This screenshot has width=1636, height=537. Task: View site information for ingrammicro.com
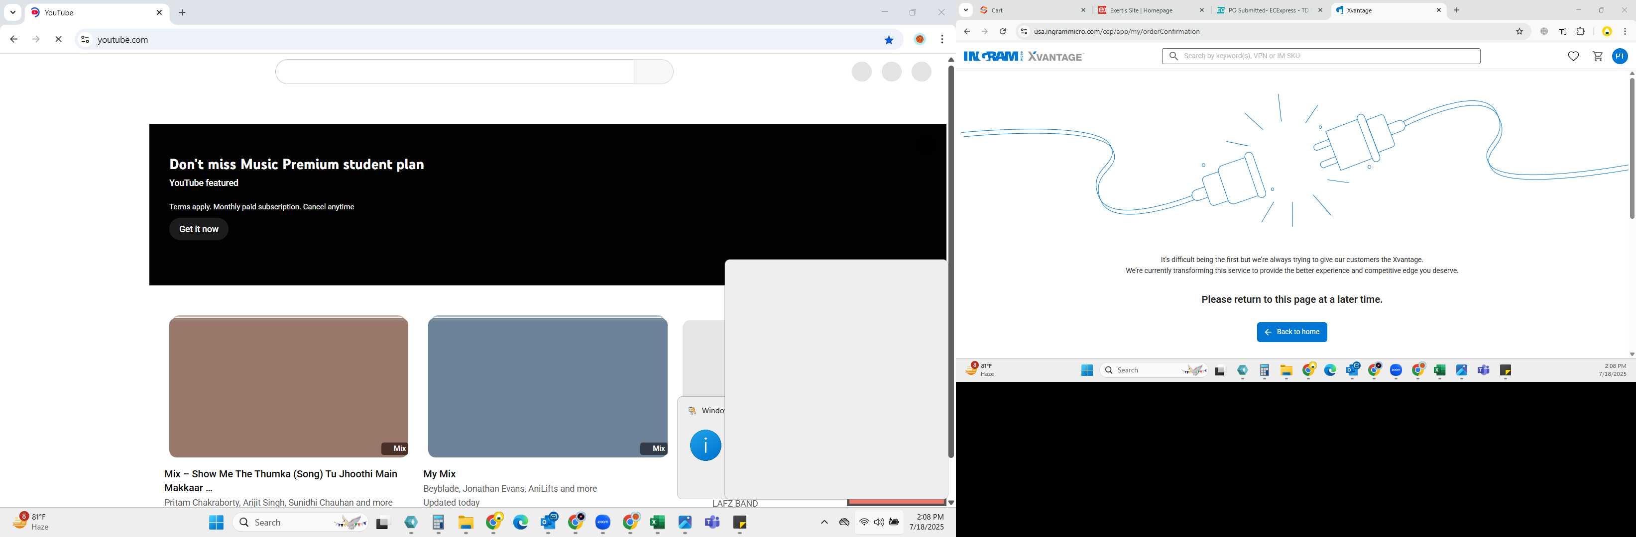tap(1023, 31)
